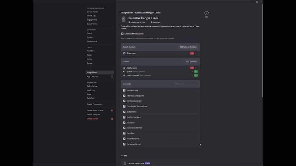Click the vertical scrollbar on the right
Screen dimensions: 296x166
[262, 49]
